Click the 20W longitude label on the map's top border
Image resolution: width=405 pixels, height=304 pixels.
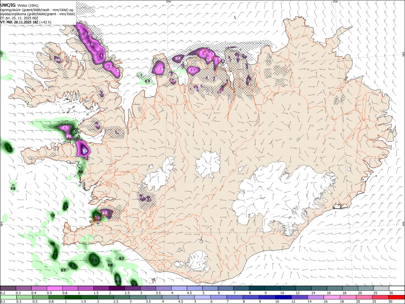(x=169, y=2)
